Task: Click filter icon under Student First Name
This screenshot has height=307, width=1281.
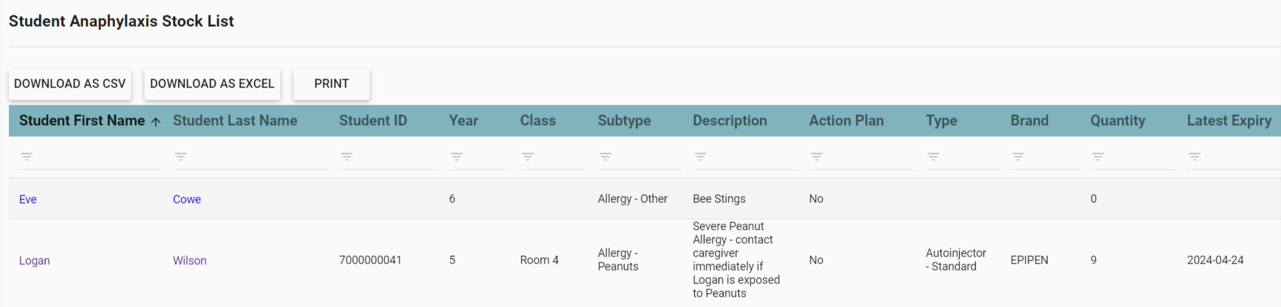Action: (x=26, y=156)
